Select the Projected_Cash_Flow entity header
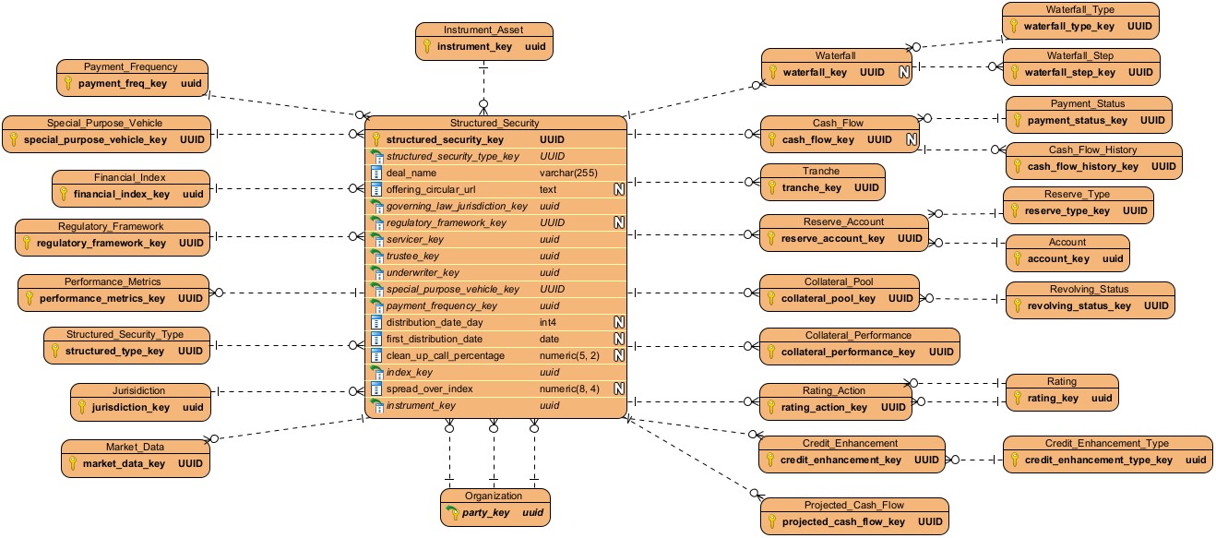Image resolution: width=1216 pixels, height=538 pixels. pos(853,505)
